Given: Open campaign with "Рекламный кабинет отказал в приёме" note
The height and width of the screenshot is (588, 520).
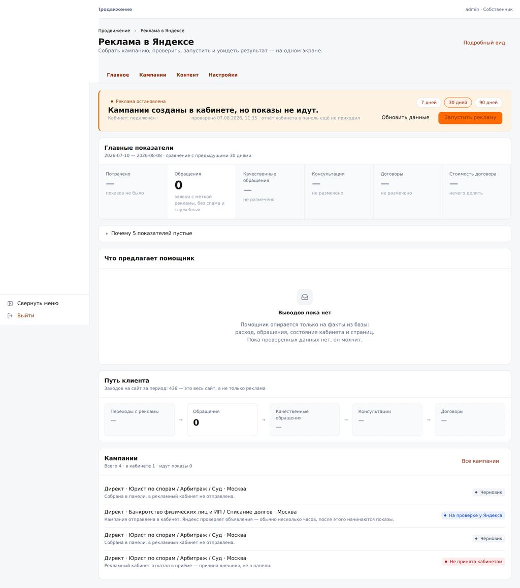Looking at the screenshot, I should click(304, 562).
